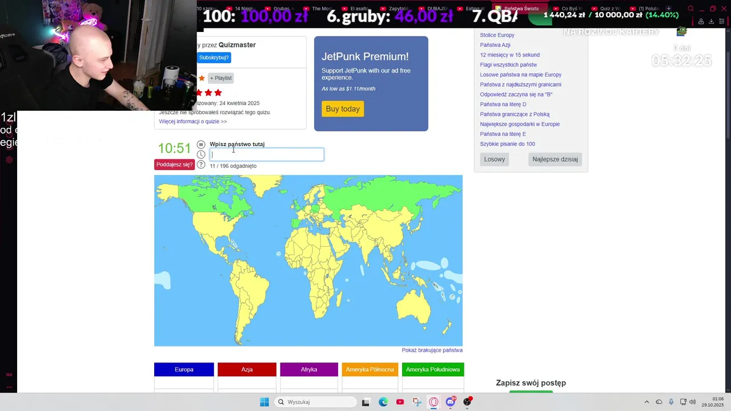Viewport: 731px width, 411px height.
Task: Click the Subskrybuj? button
Action: pos(214,58)
